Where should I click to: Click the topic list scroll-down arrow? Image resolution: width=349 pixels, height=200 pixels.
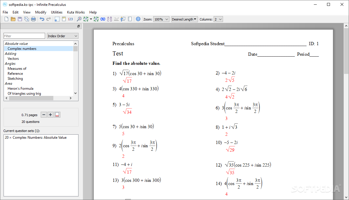point(75,93)
